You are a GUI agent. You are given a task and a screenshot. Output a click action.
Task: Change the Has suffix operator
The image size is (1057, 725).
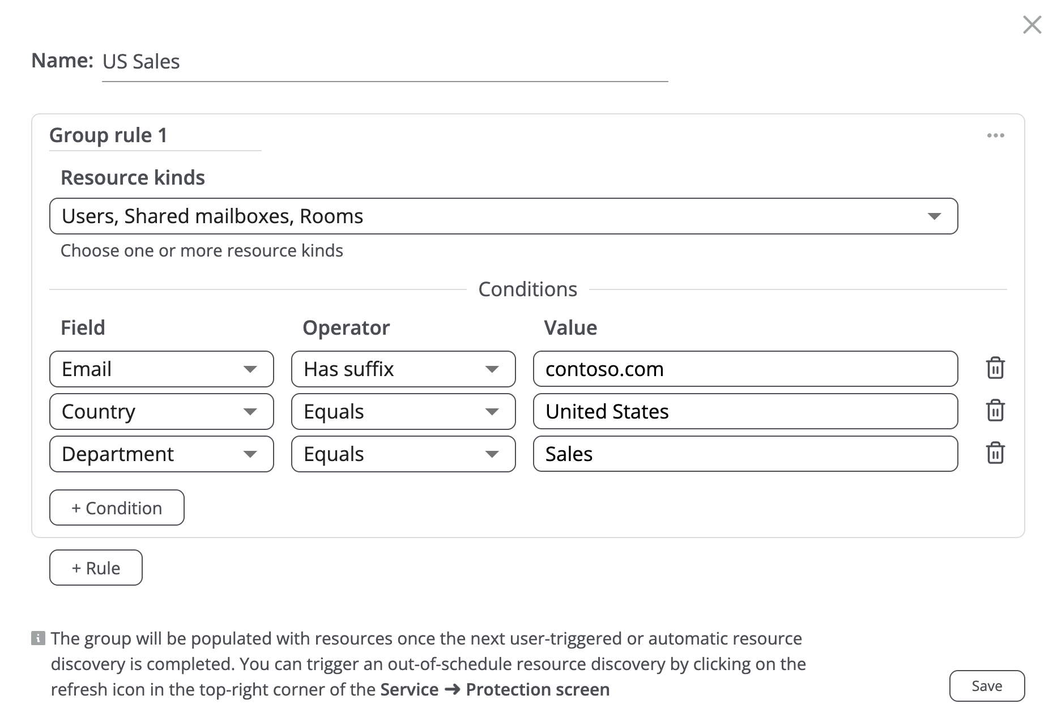pos(403,369)
